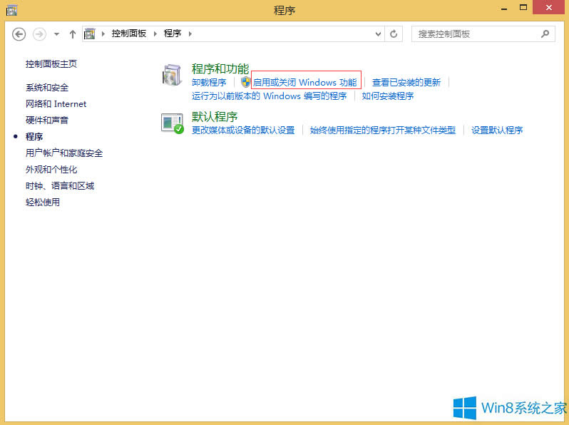Image resolution: width=569 pixels, height=425 pixels.
Task: Select 系统和安全 in the sidebar
Action: 47,88
